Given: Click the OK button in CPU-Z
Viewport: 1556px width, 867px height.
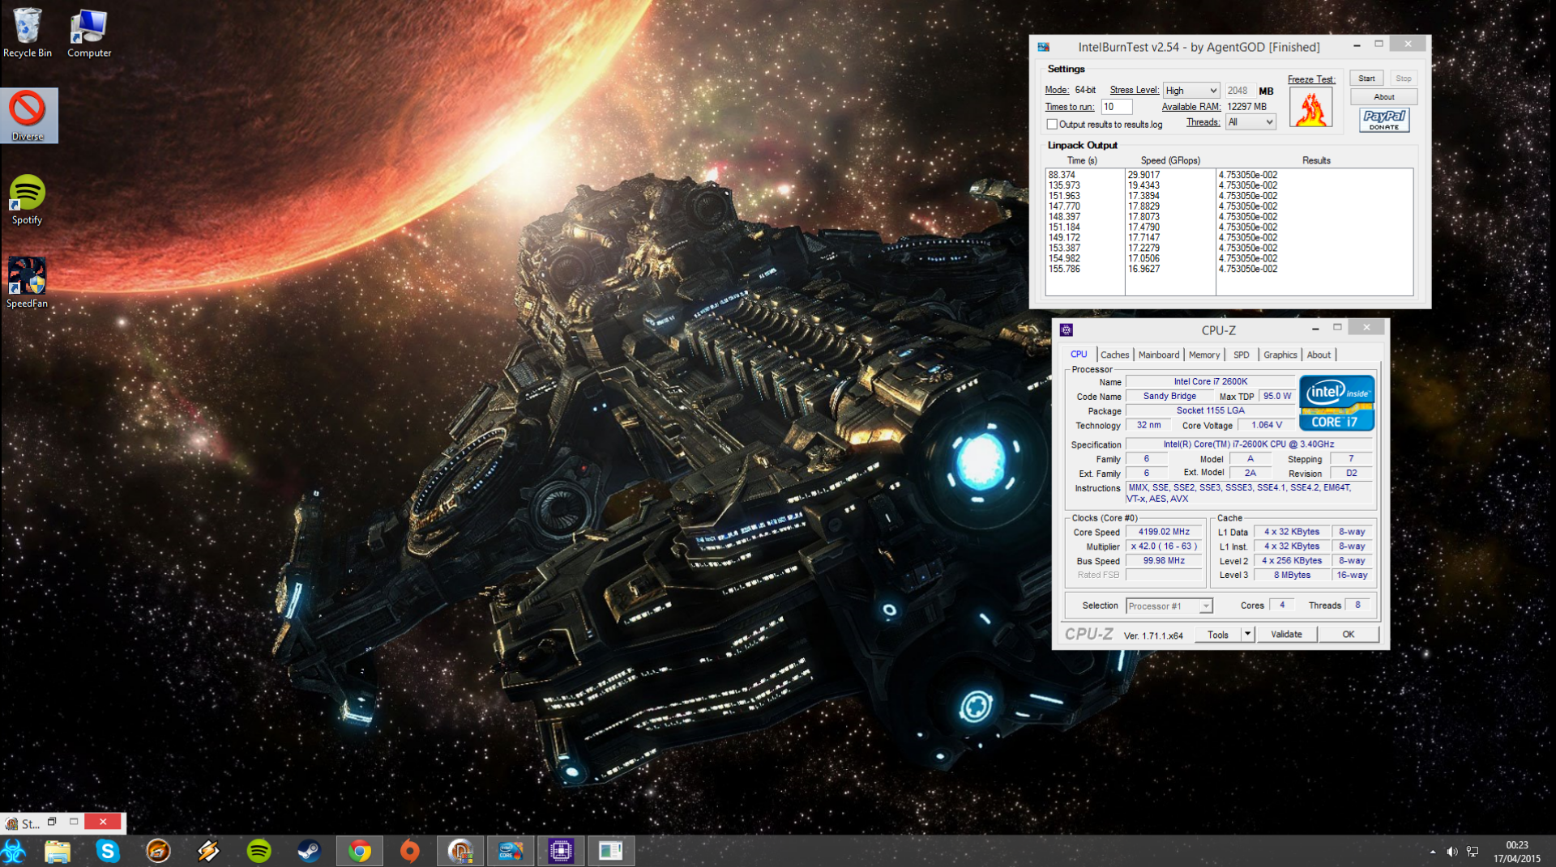Looking at the screenshot, I should 1348,634.
